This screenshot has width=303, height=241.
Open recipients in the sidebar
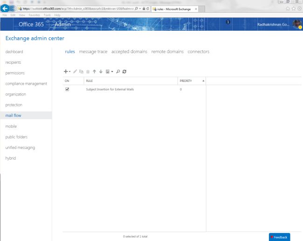13,62
